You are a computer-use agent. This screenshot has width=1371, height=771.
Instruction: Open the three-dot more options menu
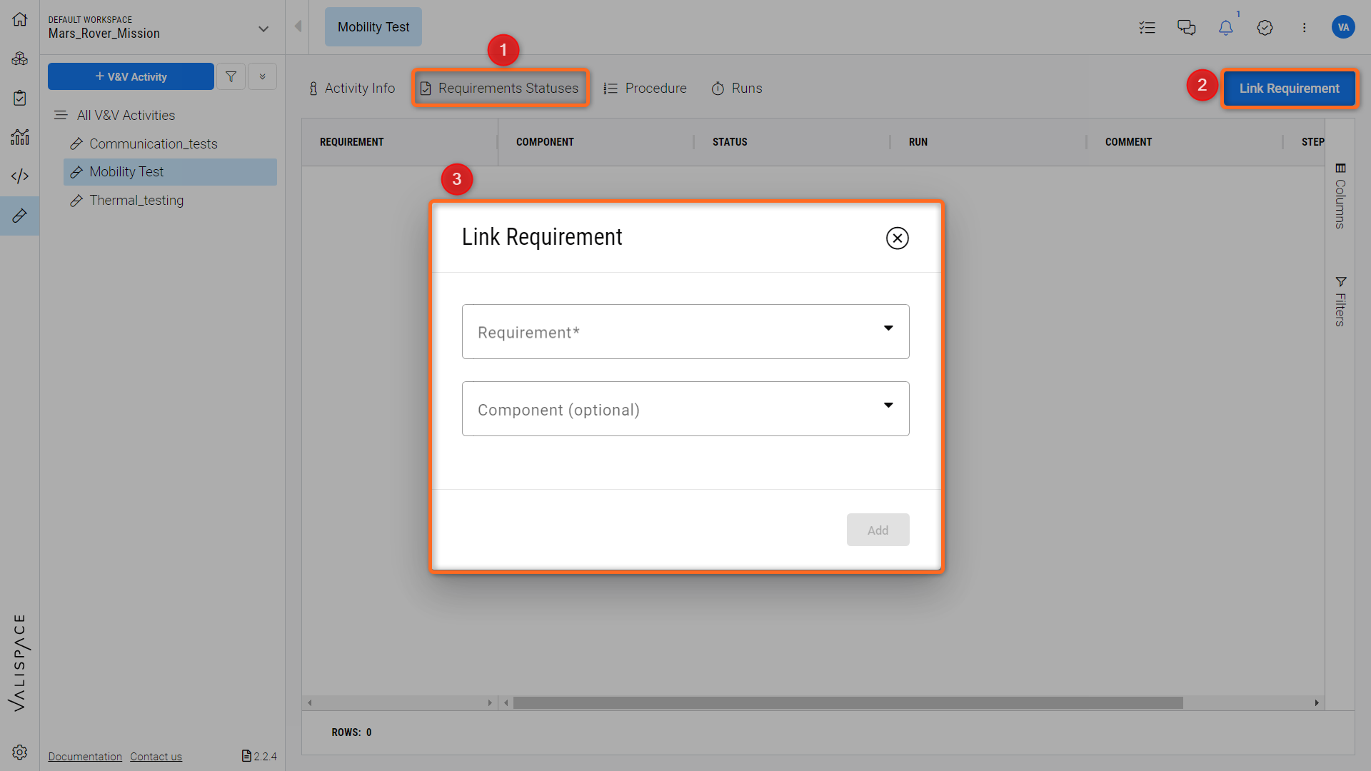(1304, 27)
